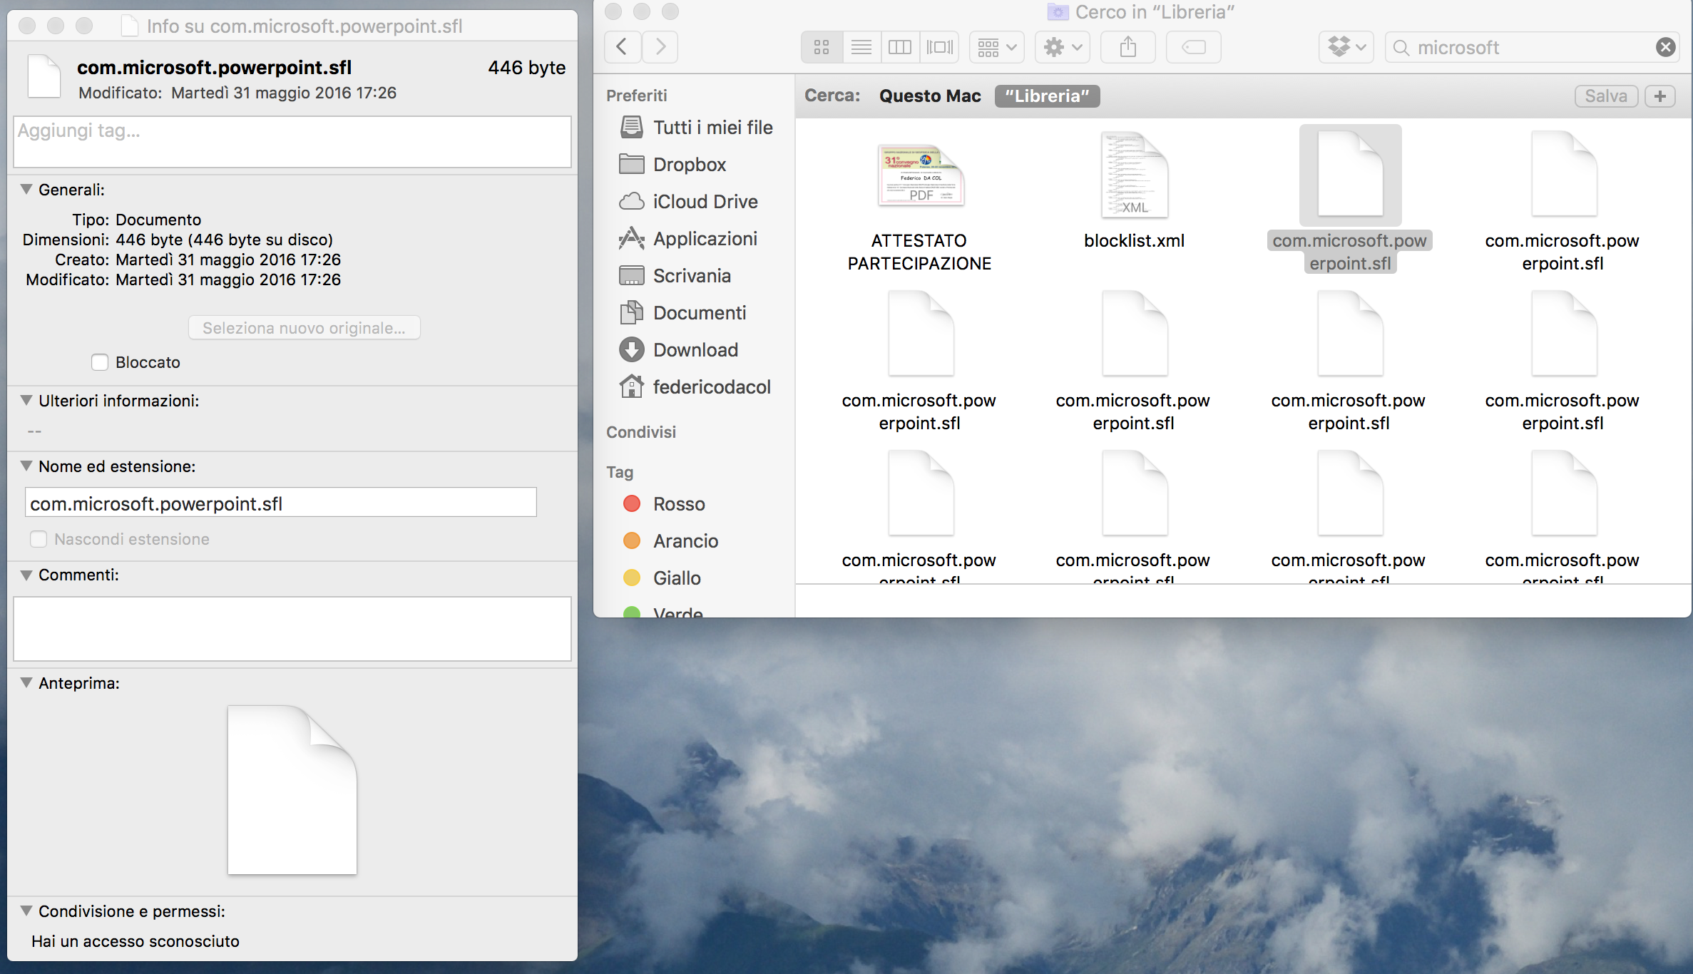Click 446 byte size text in header

click(526, 68)
